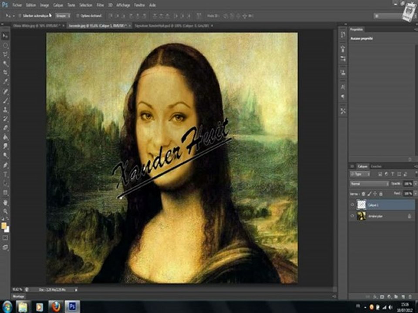This screenshot has height=313, width=418.
Task: Select the Paint Bucket tool
Action: (5, 137)
